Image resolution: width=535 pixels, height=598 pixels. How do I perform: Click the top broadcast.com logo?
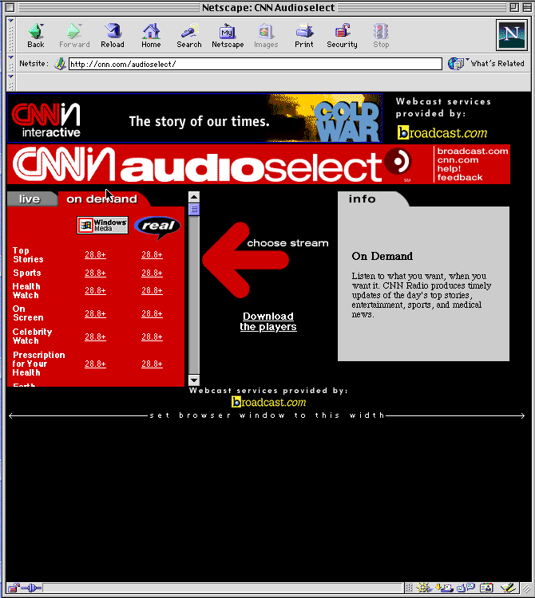(x=442, y=132)
